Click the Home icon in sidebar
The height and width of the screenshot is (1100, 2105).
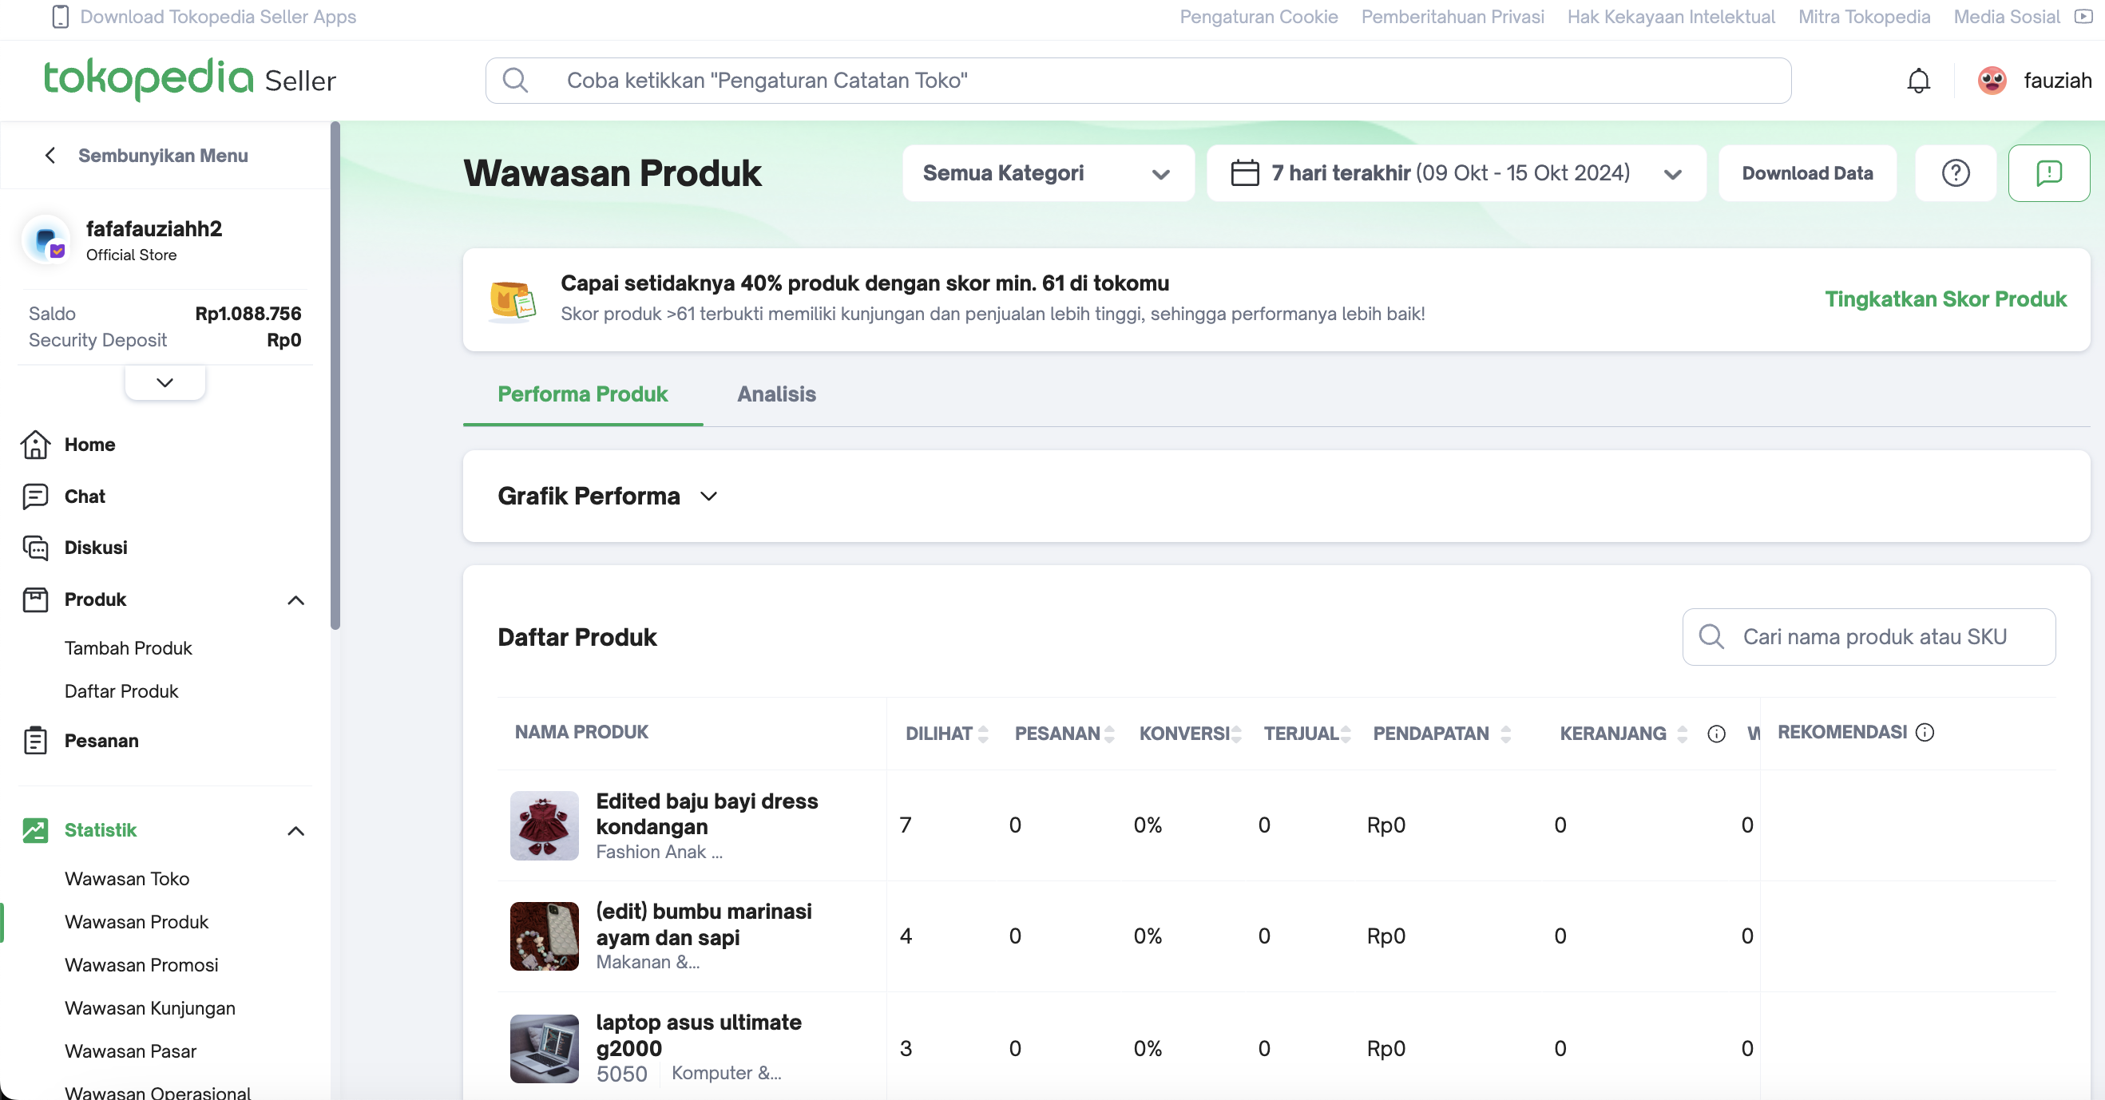pyautogui.click(x=35, y=445)
